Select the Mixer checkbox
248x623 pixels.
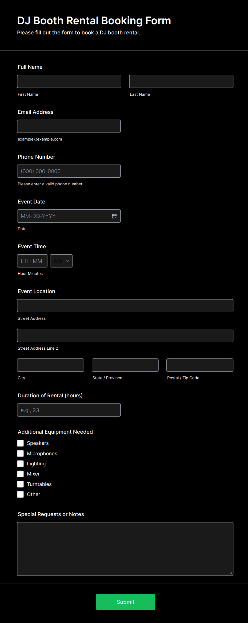pyautogui.click(x=21, y=474)
